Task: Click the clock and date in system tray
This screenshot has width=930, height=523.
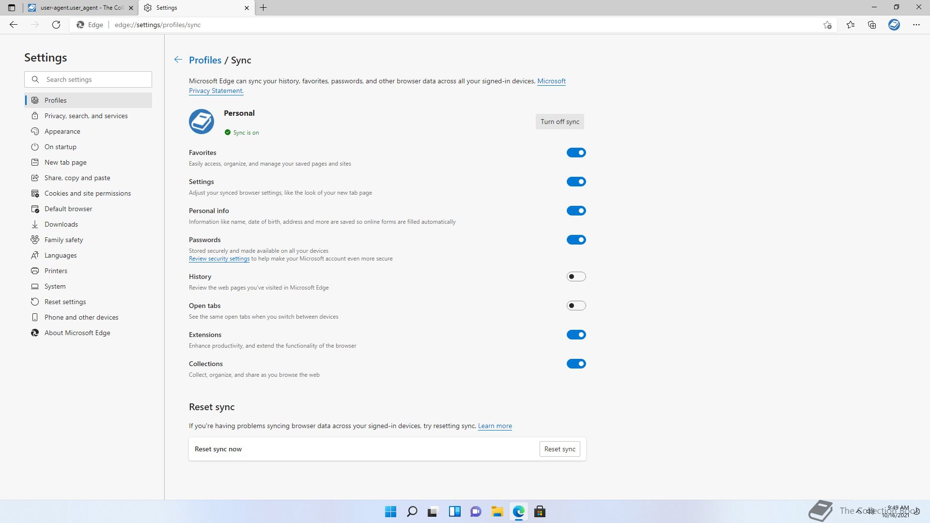Action: tap(895, 511)
